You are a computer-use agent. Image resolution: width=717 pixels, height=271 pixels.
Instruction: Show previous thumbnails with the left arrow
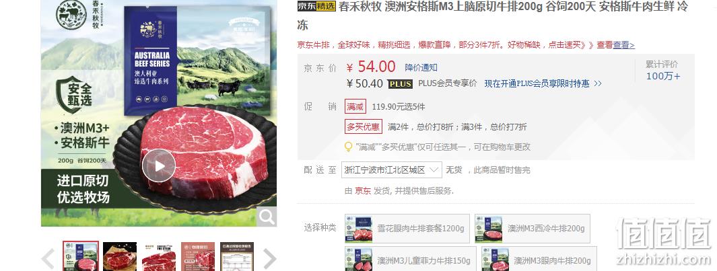coord(48,259)
